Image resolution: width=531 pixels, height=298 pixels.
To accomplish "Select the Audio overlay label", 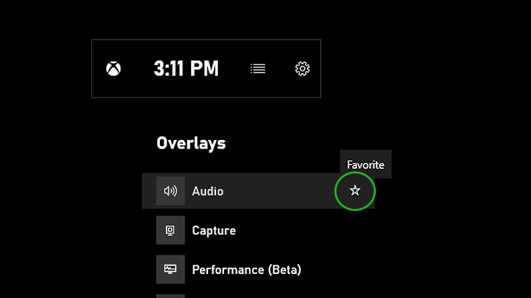I will tap(207, 192).
